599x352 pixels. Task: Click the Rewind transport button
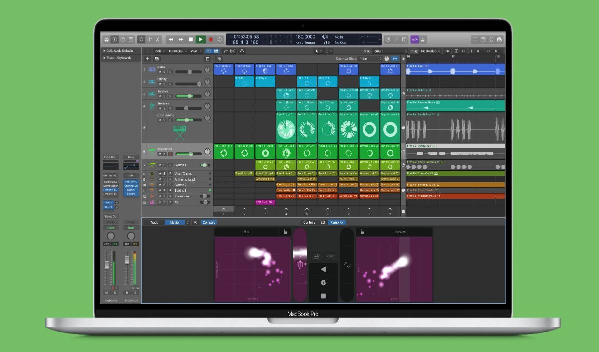coord(171,39)
